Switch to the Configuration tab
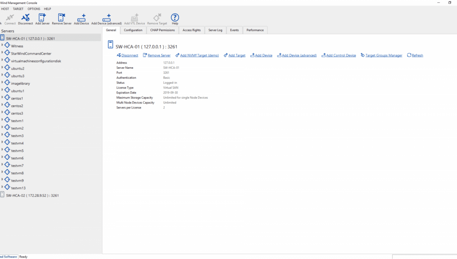Screen dimensions: 457x259 pyautogui.click(x=133, y=30)
